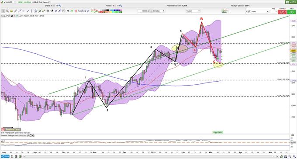Screen dimensions: 297x159
Task: Click the trash bin delete-objects icon
Action: [48, 11]
